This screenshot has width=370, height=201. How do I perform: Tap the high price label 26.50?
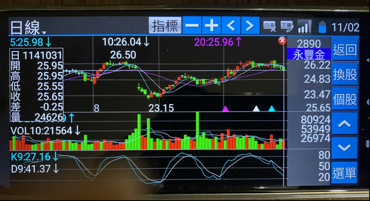(123, 55)
